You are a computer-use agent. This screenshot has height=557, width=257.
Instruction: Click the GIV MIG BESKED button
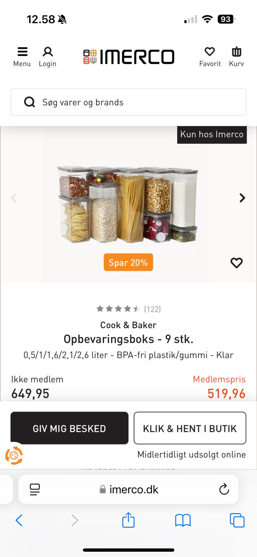pyautogui.click(x=69, y=428)
